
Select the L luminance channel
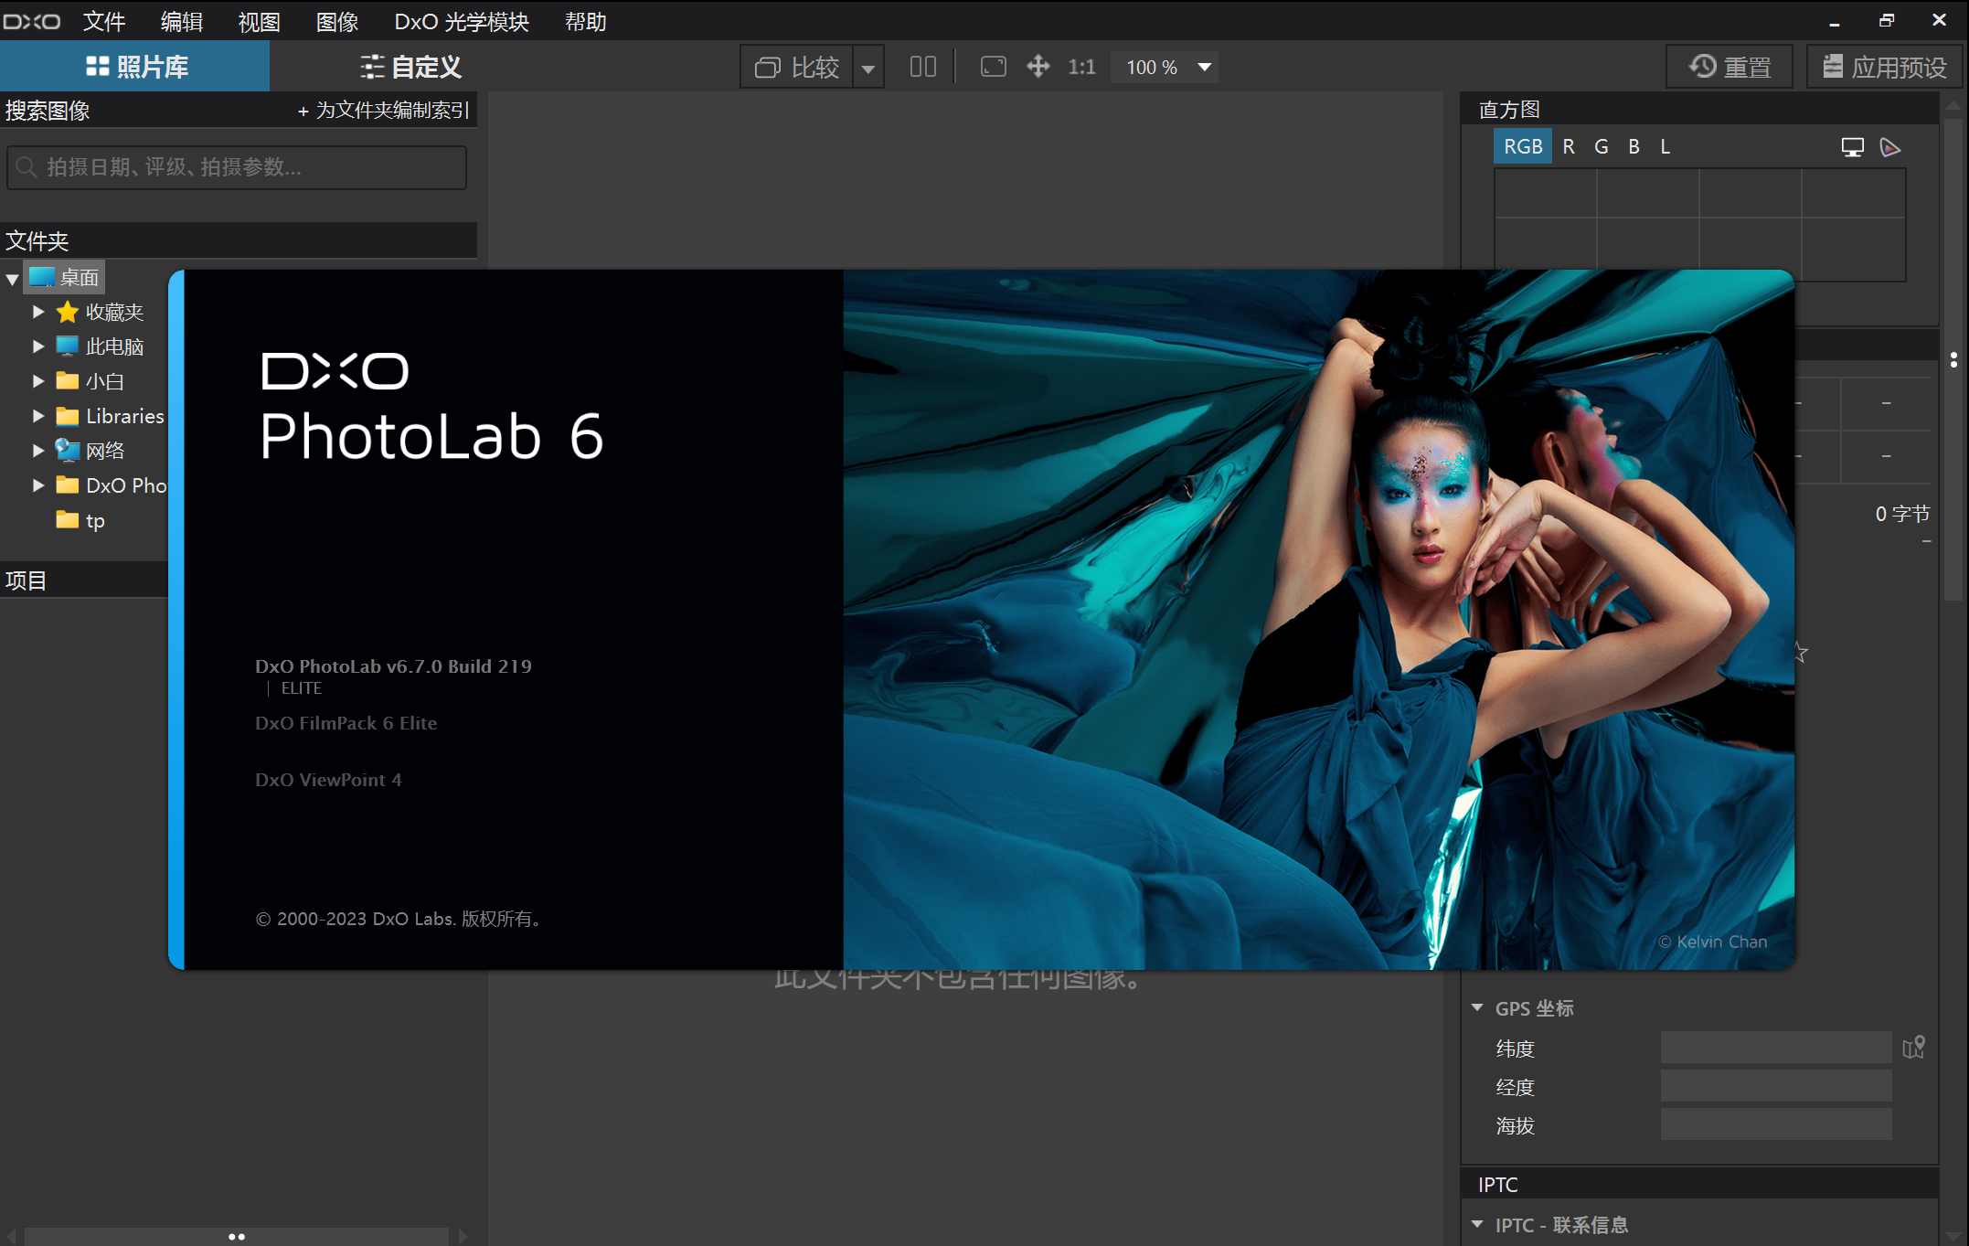(1665, 146)
